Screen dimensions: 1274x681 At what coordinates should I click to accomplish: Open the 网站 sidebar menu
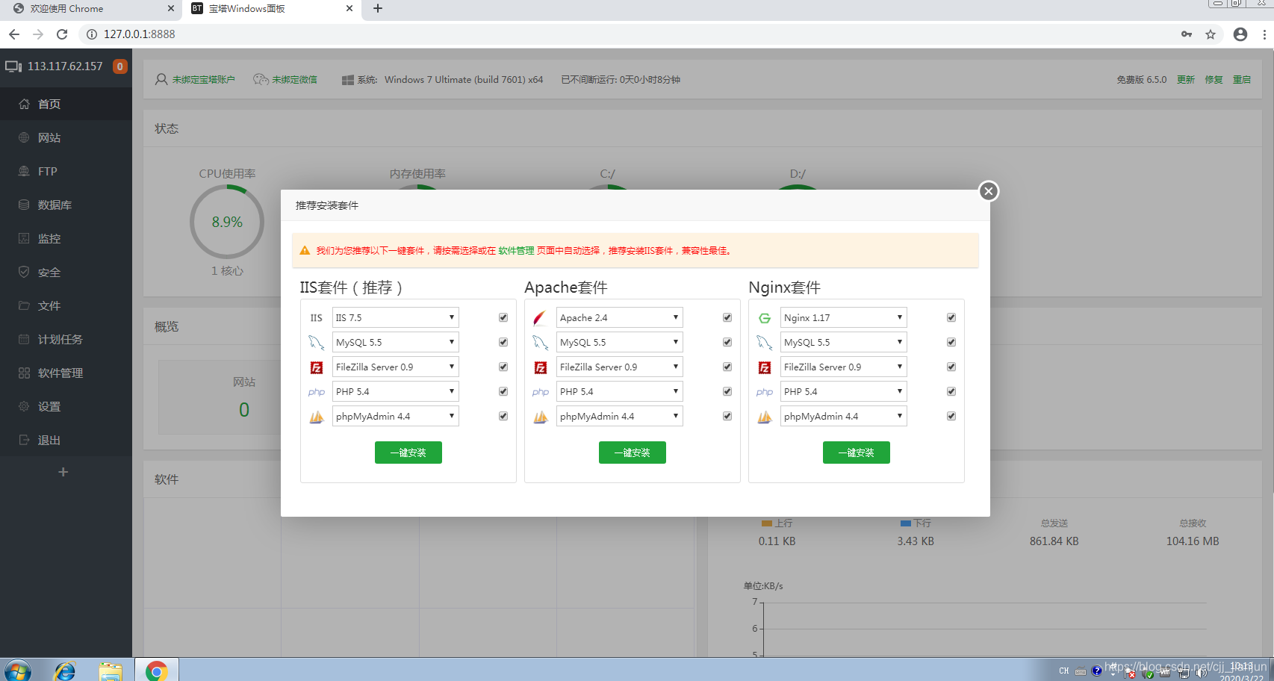(x=66, y=137)
